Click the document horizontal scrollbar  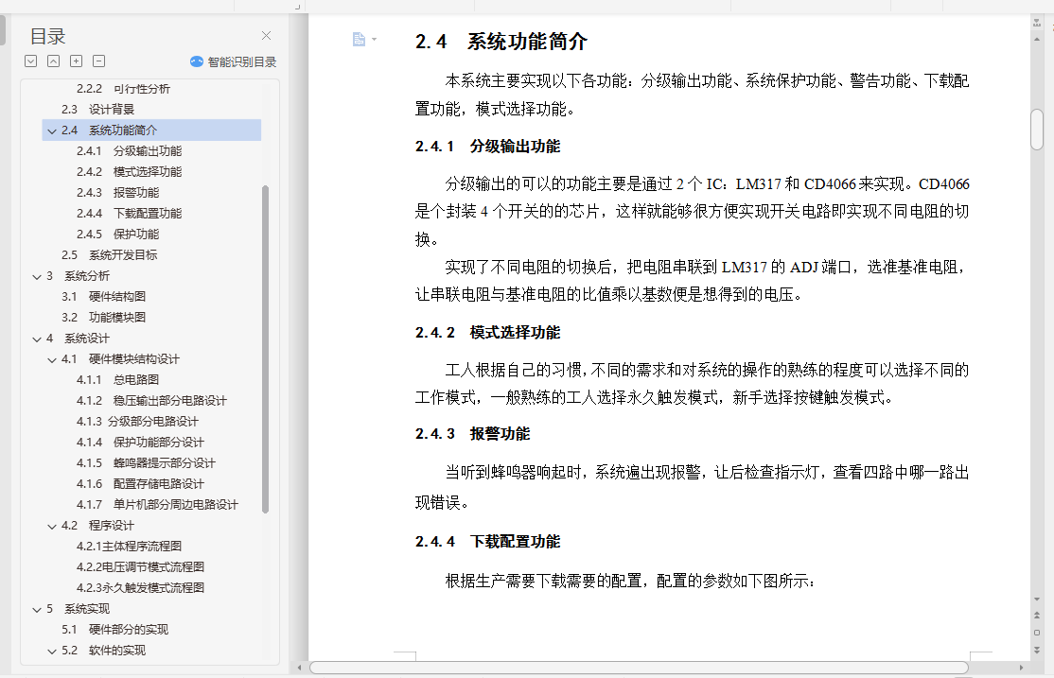point(639,668)
